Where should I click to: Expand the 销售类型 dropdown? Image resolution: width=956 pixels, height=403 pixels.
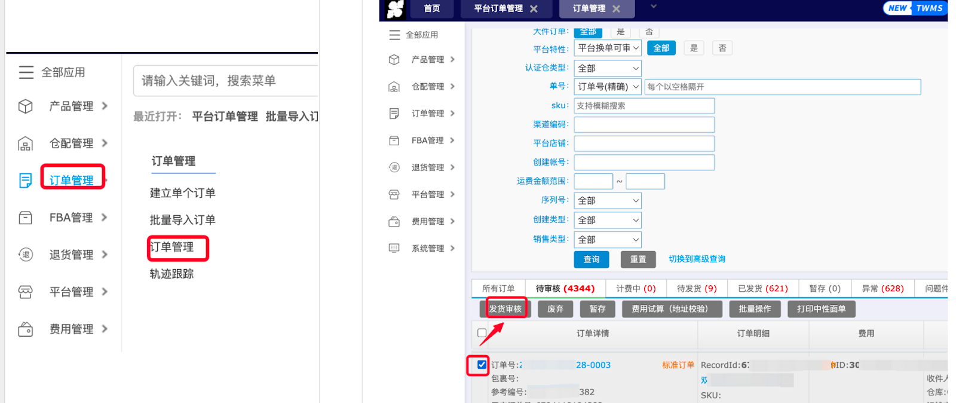tap(607, 240)
